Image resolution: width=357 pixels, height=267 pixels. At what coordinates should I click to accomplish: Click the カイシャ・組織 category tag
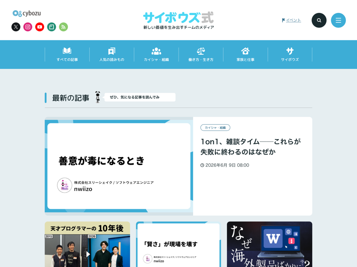tap(215, 128)
